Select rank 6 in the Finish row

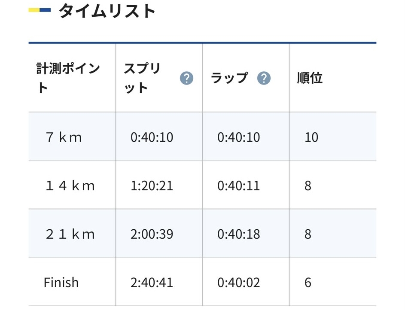[308, 283]
